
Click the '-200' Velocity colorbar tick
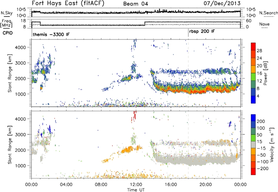[263, 168]
